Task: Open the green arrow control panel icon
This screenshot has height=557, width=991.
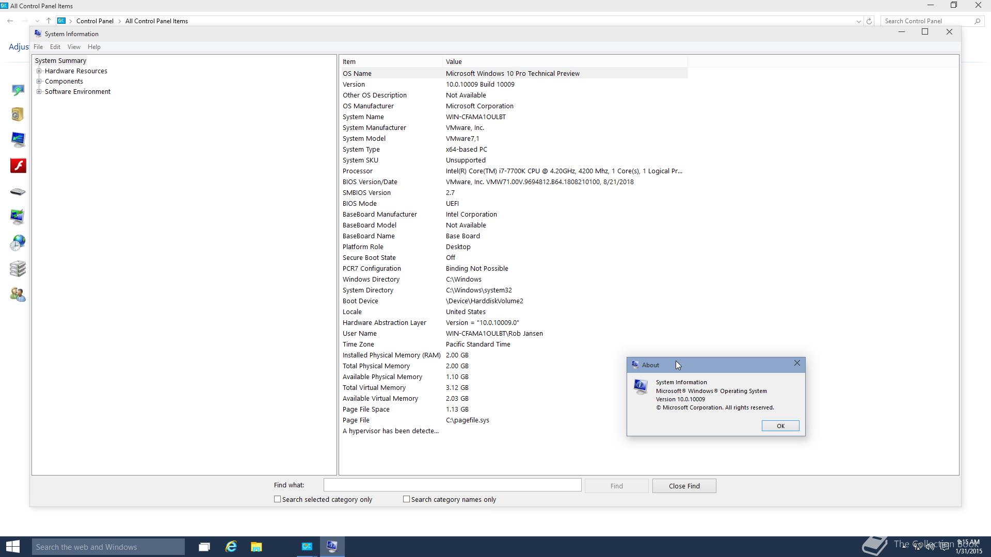Action: (18, 90)
